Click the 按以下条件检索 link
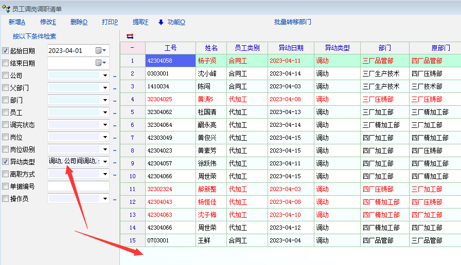 click(x=34, y=36)
